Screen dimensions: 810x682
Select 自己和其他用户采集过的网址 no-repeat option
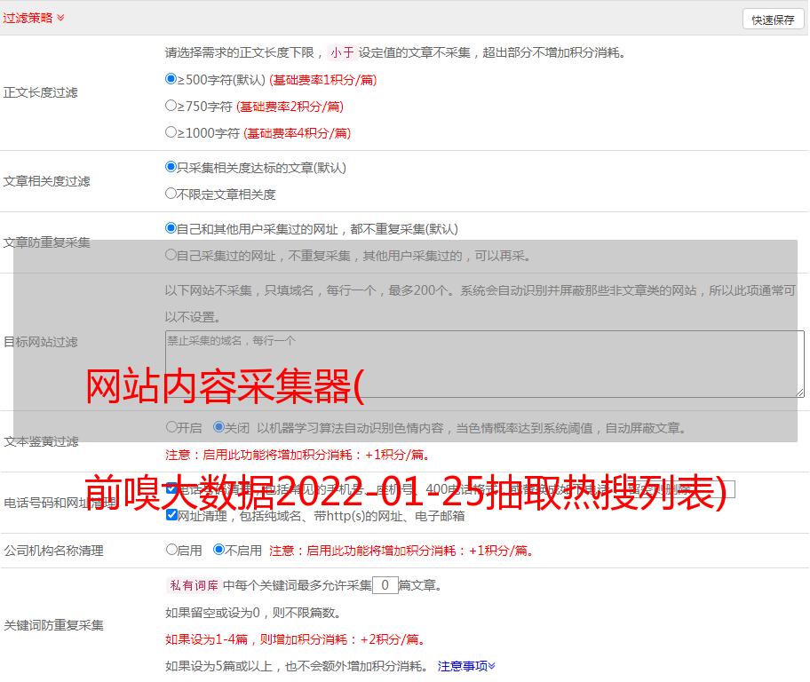[x=171, y=228]
